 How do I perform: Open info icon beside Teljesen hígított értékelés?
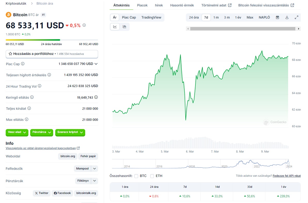click(49, 75)
